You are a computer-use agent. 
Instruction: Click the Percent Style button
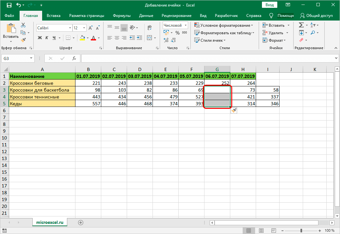(x=177, y=33)
